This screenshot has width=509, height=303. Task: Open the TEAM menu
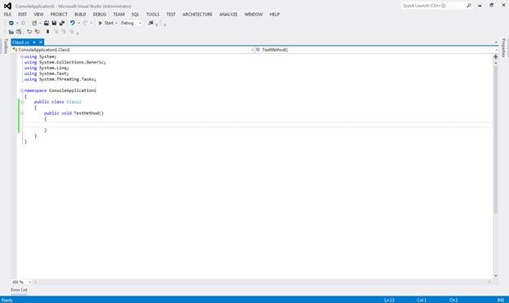tap(119, 15)
